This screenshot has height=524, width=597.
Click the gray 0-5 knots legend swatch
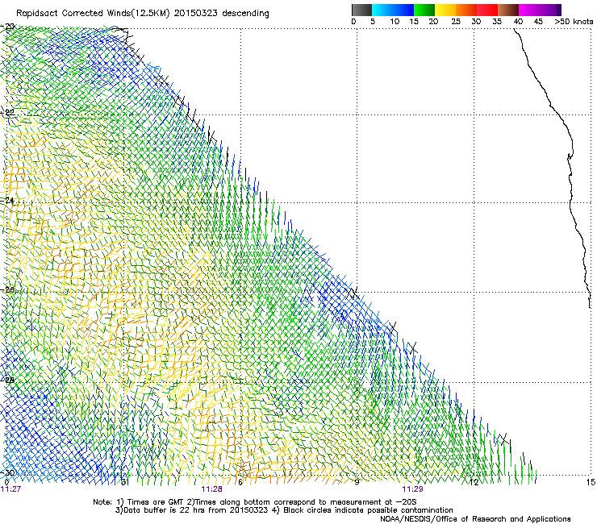coord(361,10)
